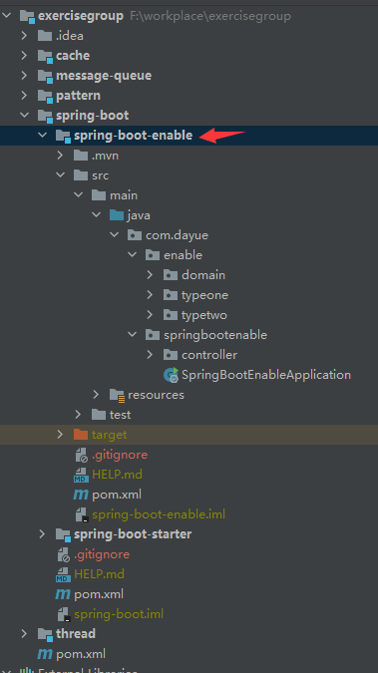Click the spring-boot-enable.iml file icon
Viewport: 378px width, 673px height.
[81, 514]
